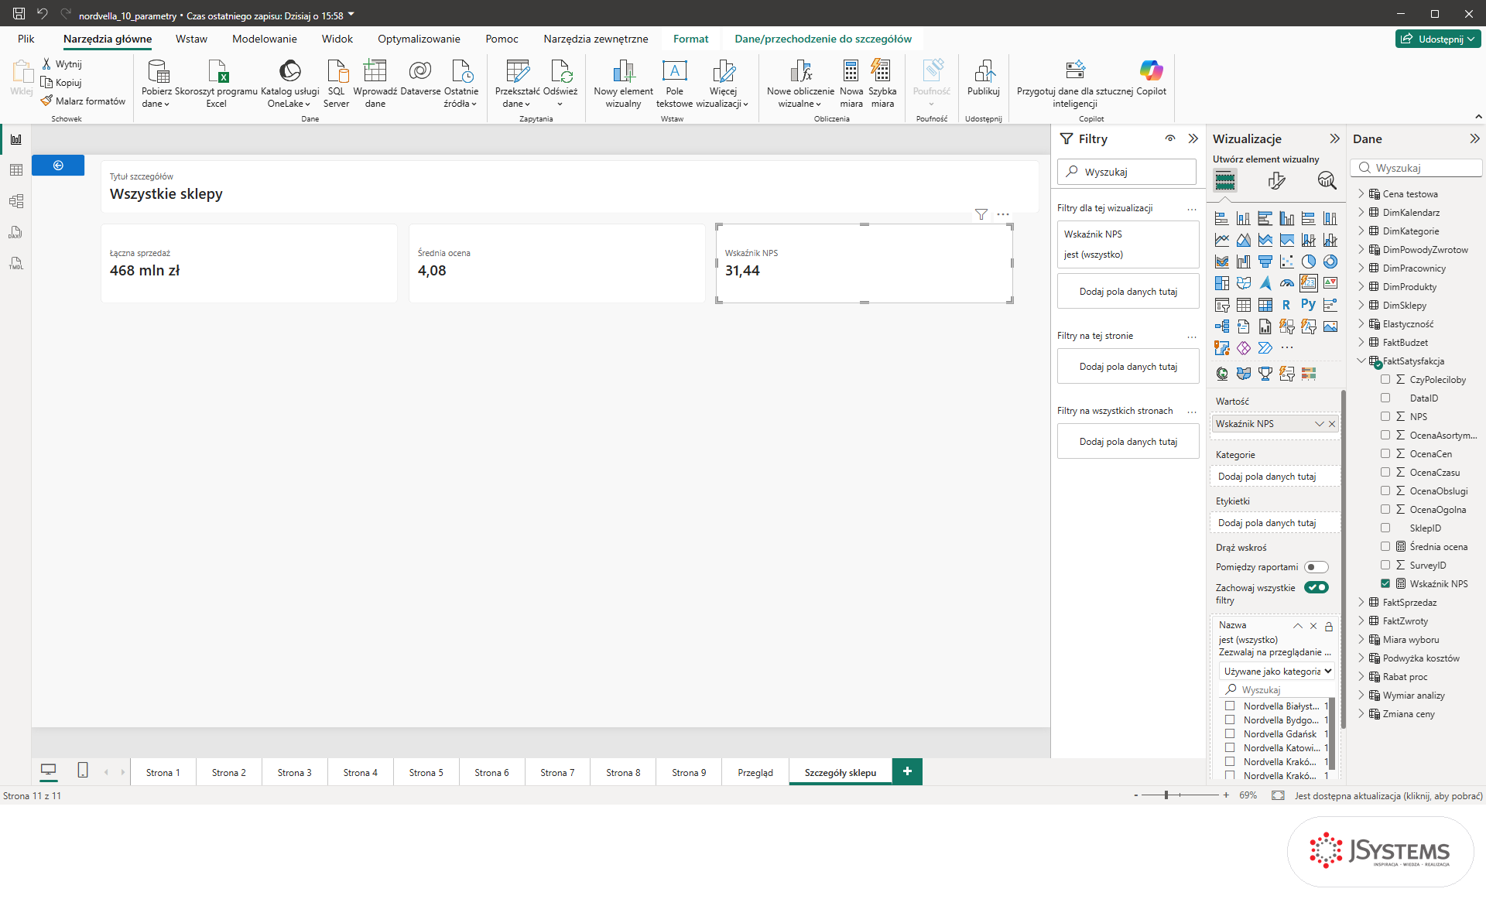Toggle the Pomiędzy raportami switch
1486x899 pixels.
click(x=1316, y=567)
